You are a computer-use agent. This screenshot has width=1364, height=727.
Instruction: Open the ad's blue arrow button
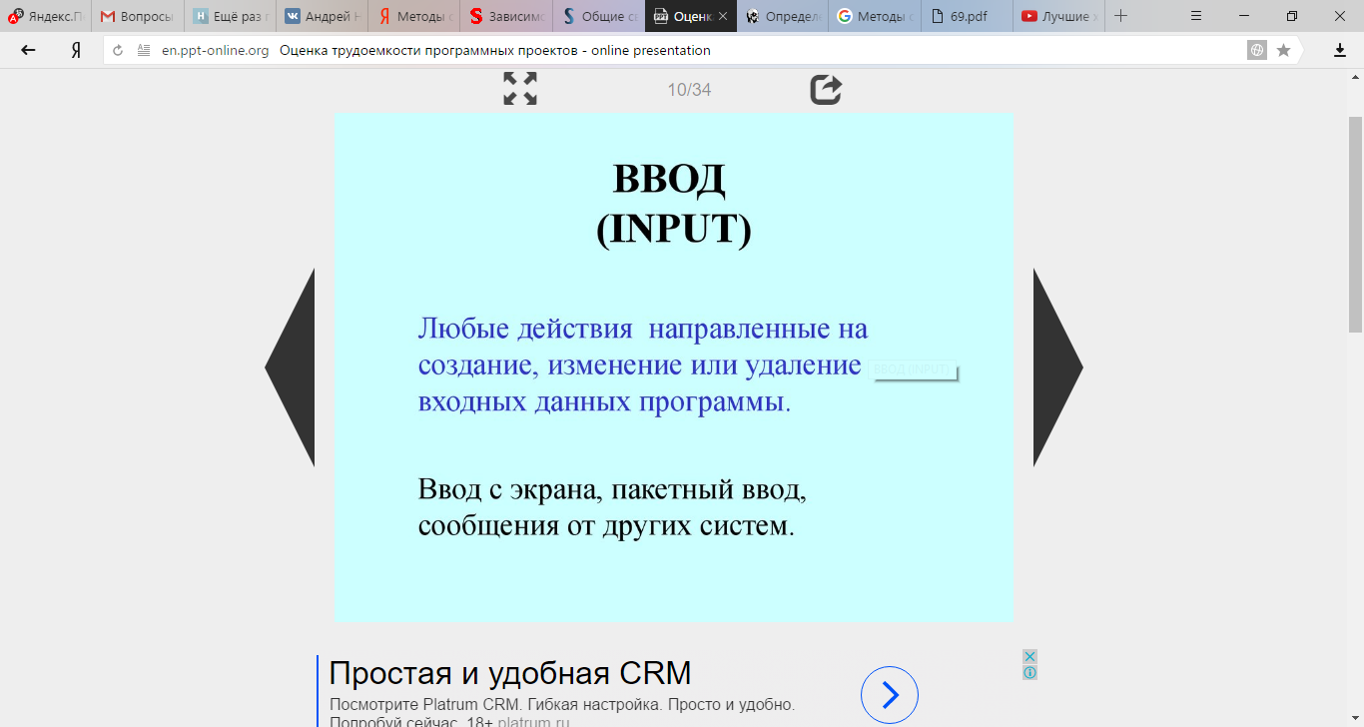click(x=889, y=695)
